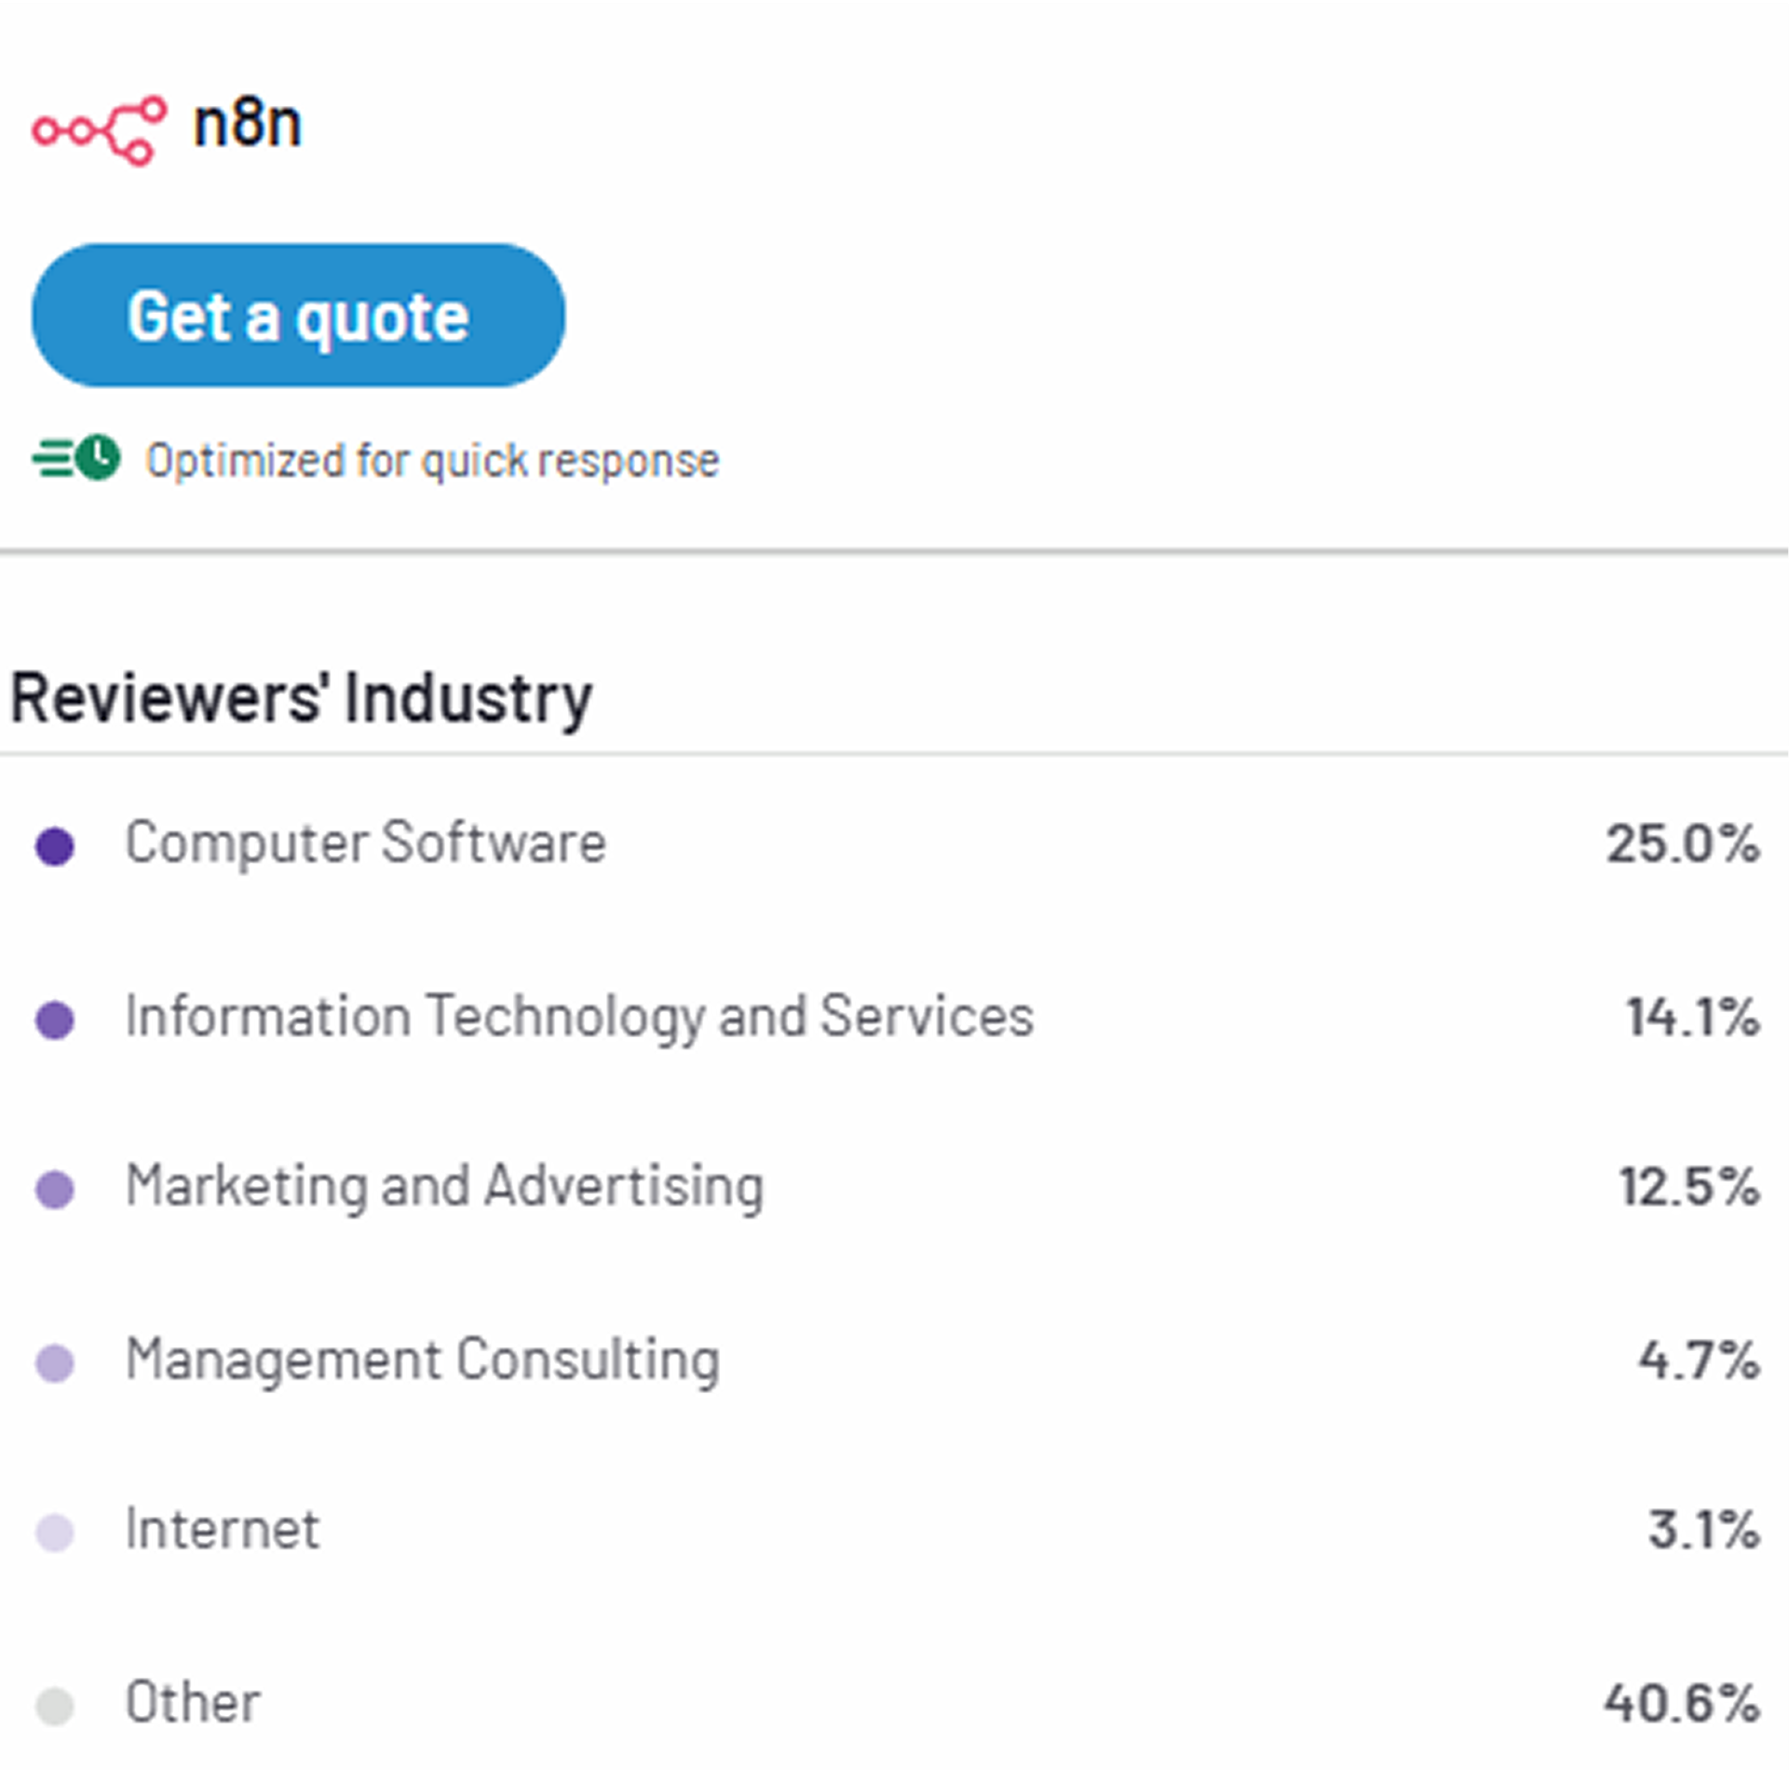Viewport: 1789px width, 1770px height.
Task: Select the Management Consulting label
Action: 423,1359
